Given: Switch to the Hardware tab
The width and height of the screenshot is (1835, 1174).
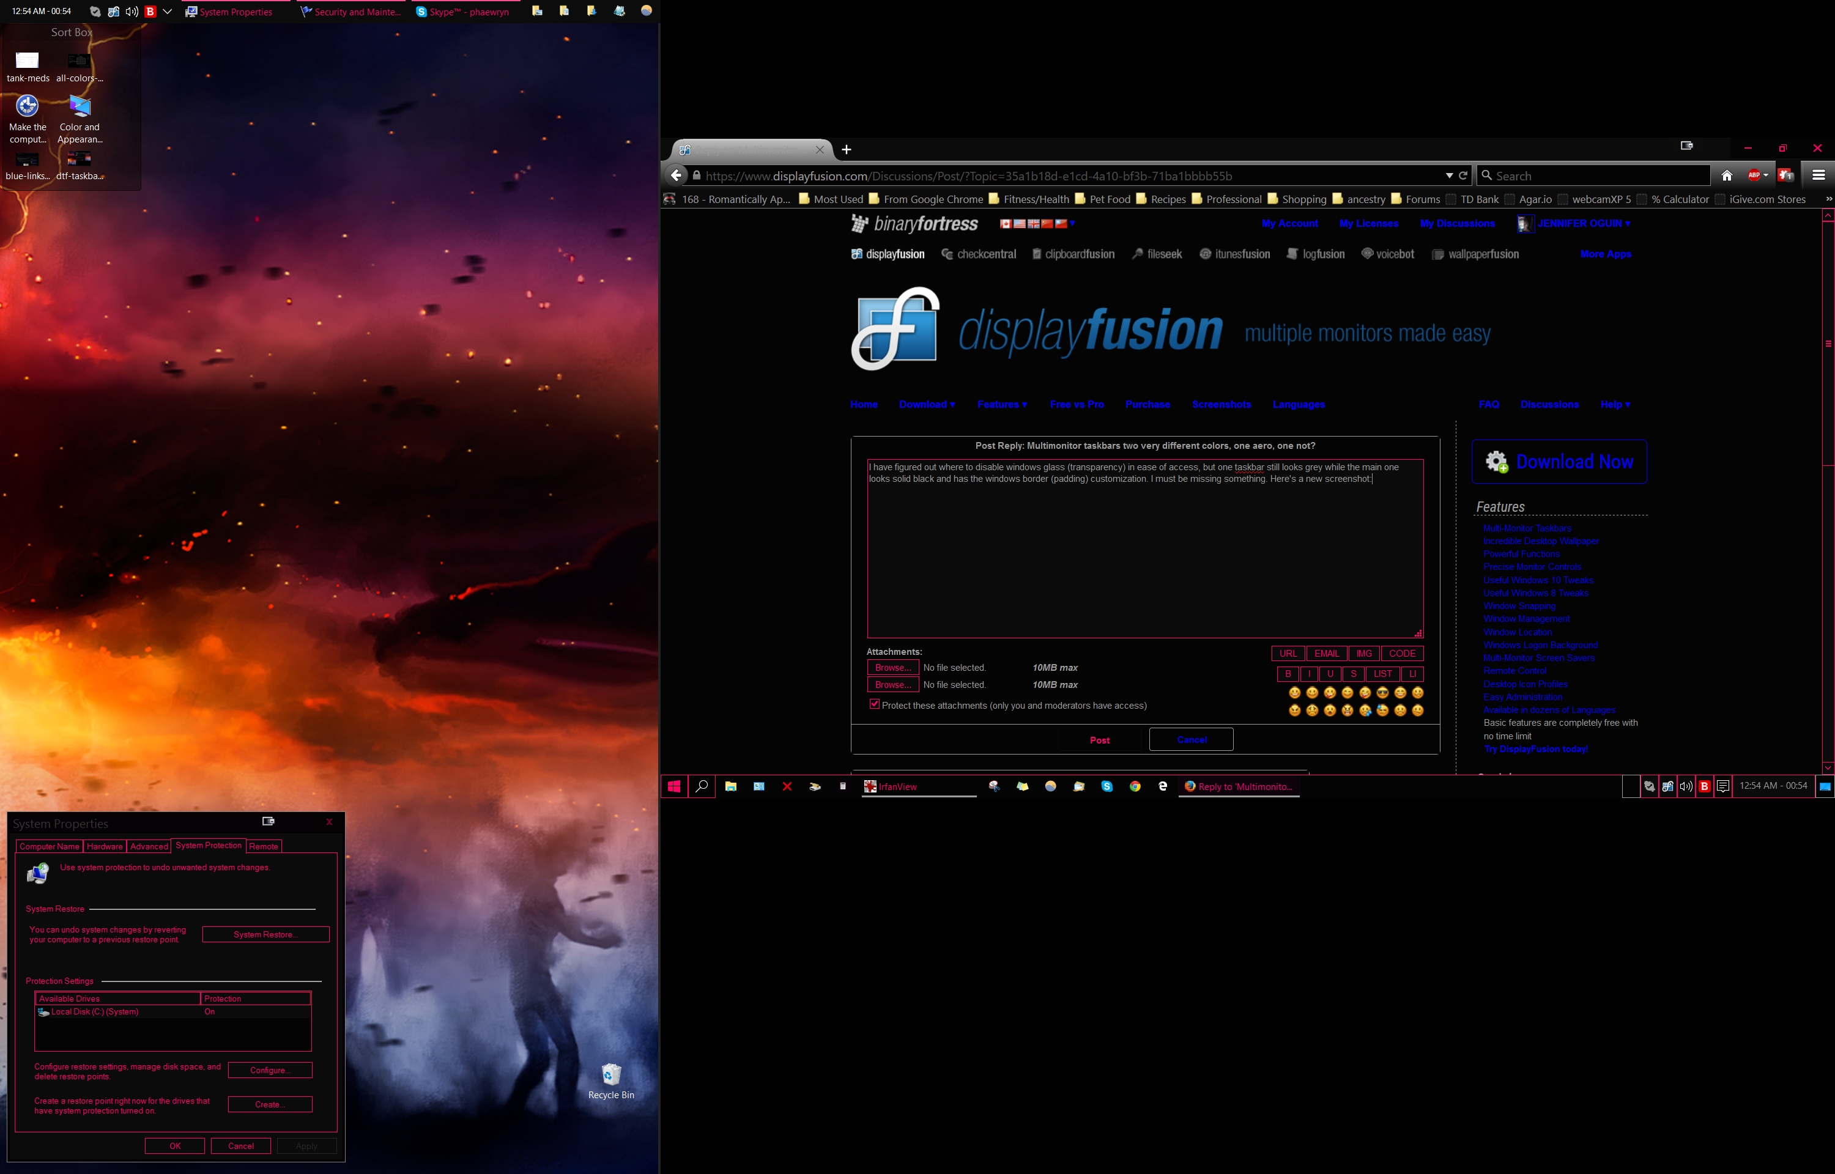Looking at the screenshot, I should click(105, 846).
